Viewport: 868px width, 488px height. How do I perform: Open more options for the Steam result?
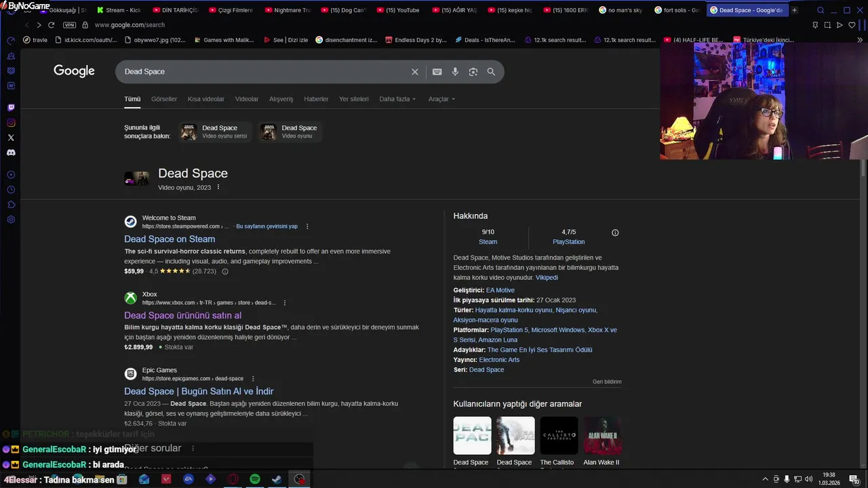click(x=307, y=226)
